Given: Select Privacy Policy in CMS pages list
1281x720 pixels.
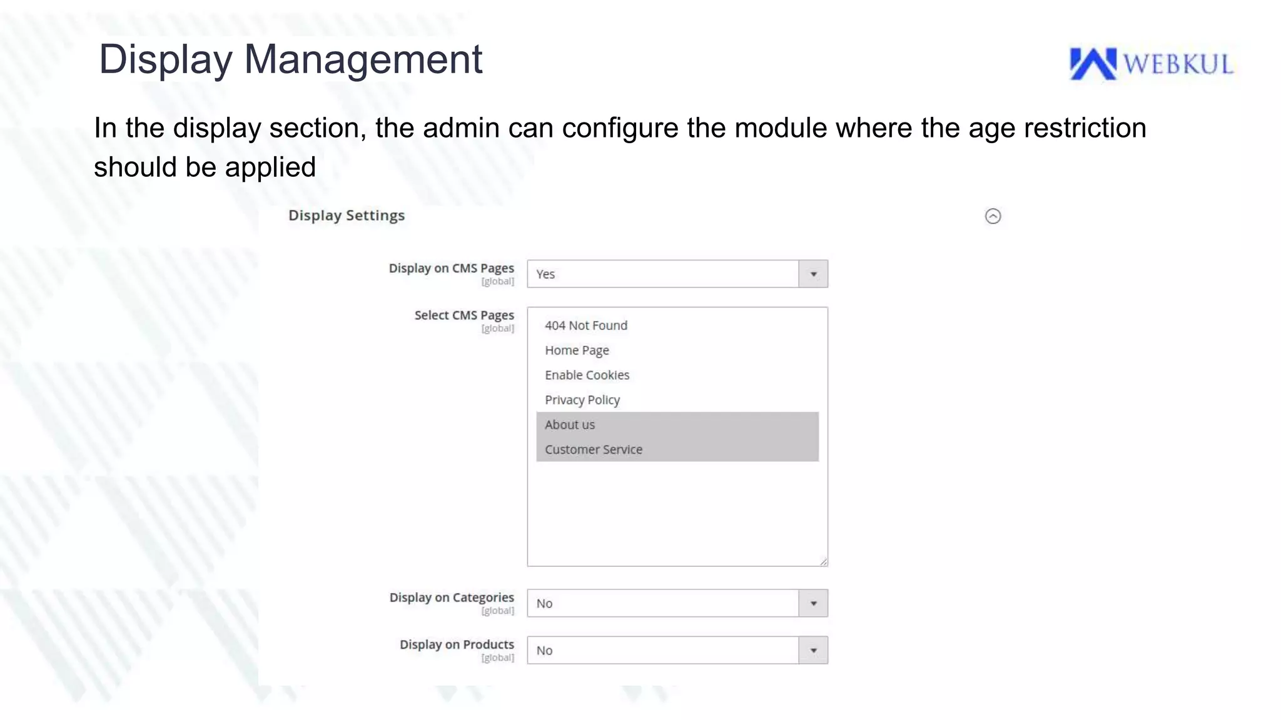Looking at the screenshot, I should pos(677,399).
